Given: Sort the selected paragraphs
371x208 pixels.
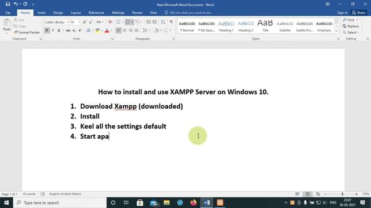Looking at the screenshot, I should pyautogui.click(x=163, y=22).
